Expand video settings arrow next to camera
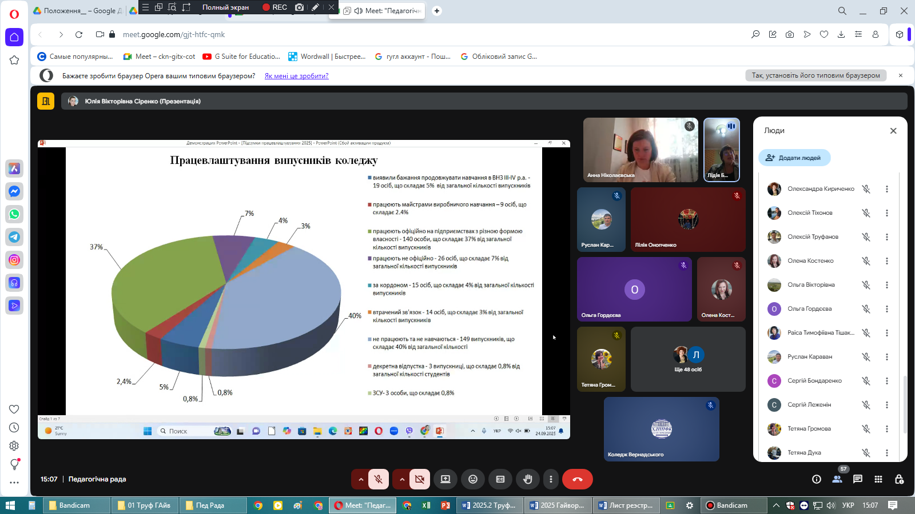 (x=402, y=479)
